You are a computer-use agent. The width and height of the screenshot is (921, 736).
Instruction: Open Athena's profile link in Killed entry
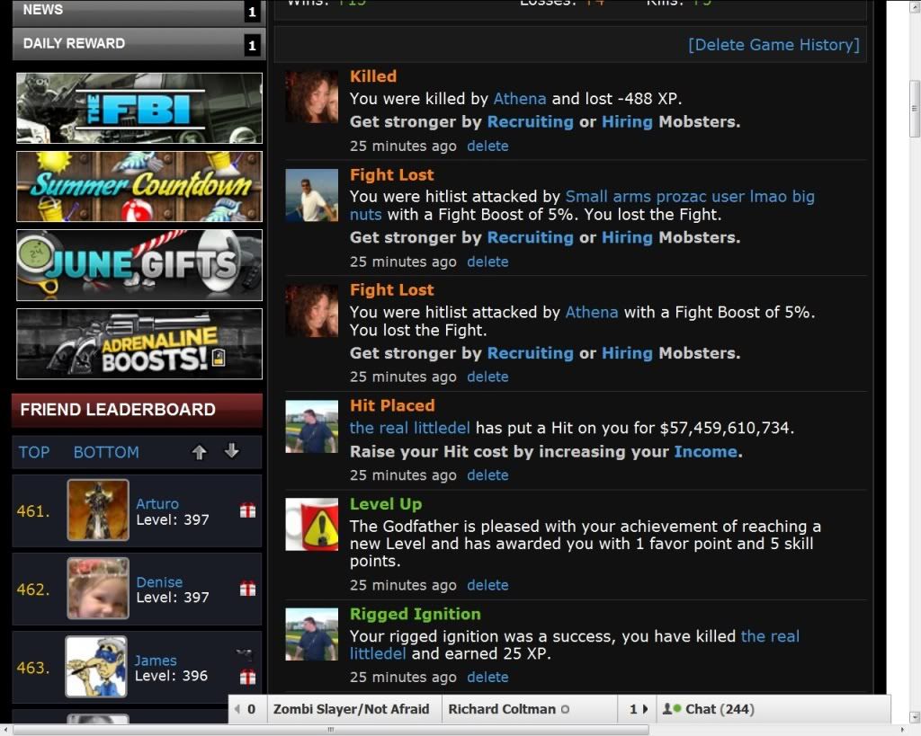point(519,99)
